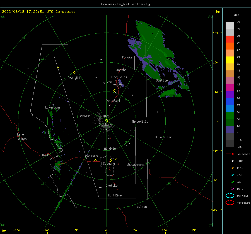Click the Drumheller town label
This screenshot has width=251, height=234.
(x=163, y=137)
